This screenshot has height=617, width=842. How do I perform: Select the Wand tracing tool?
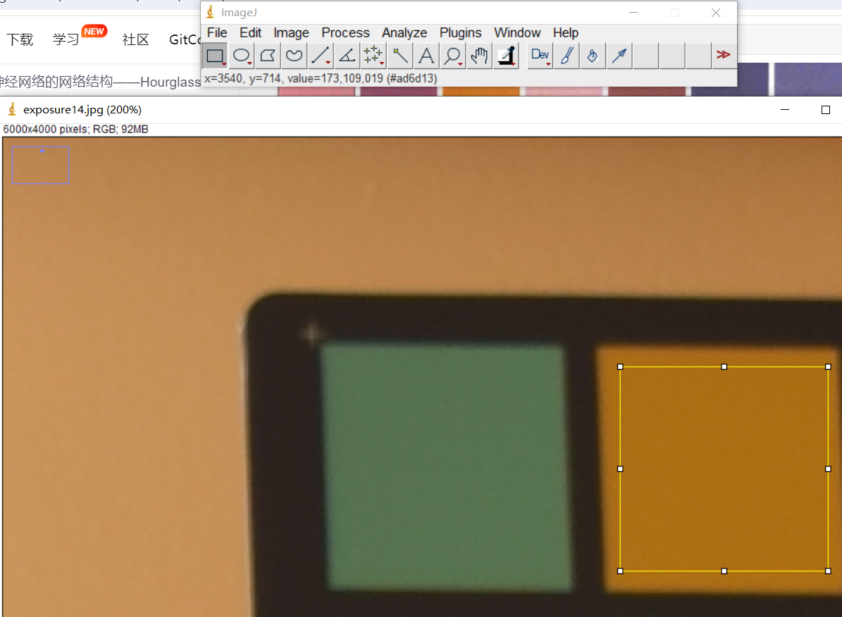point(400,56)
